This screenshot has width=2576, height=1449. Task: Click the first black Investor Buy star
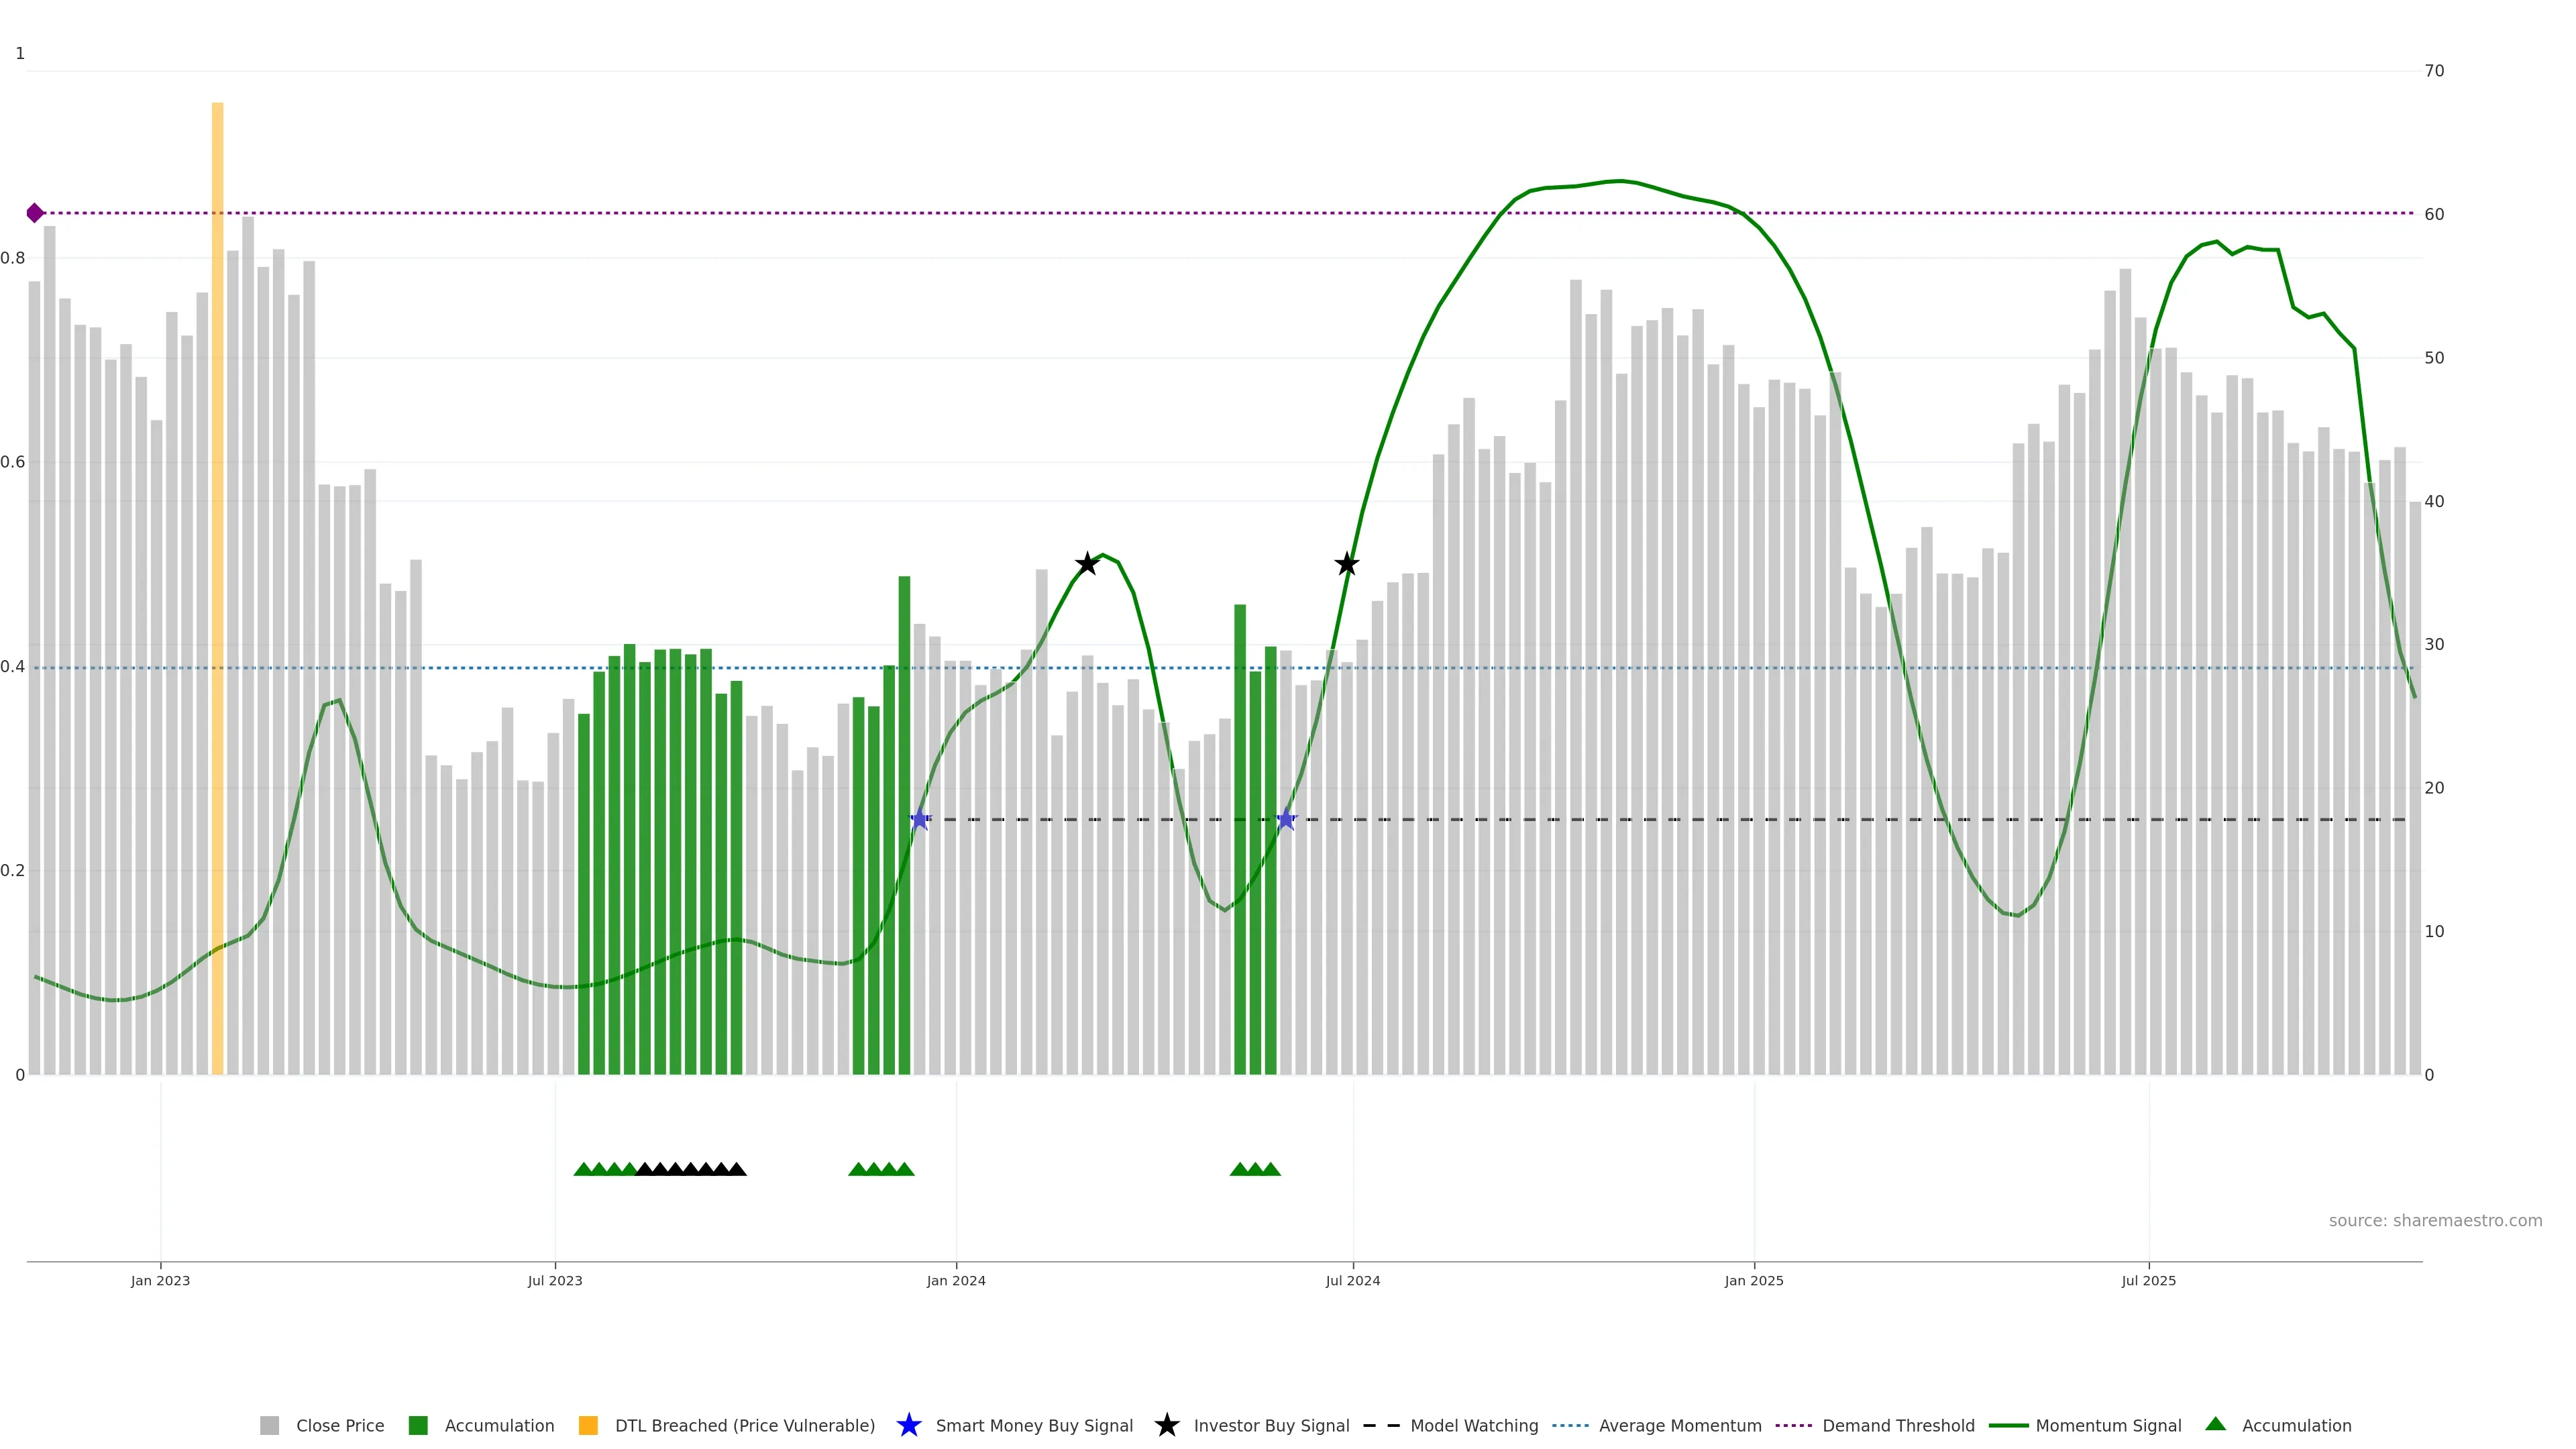[x=1087, y=564]
